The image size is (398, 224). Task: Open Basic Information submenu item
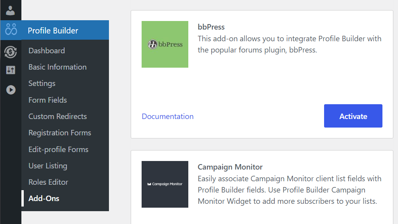57,67
